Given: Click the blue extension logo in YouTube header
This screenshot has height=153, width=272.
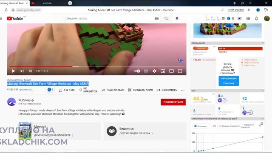Looking at the screenshot, I should click(229, 18).
